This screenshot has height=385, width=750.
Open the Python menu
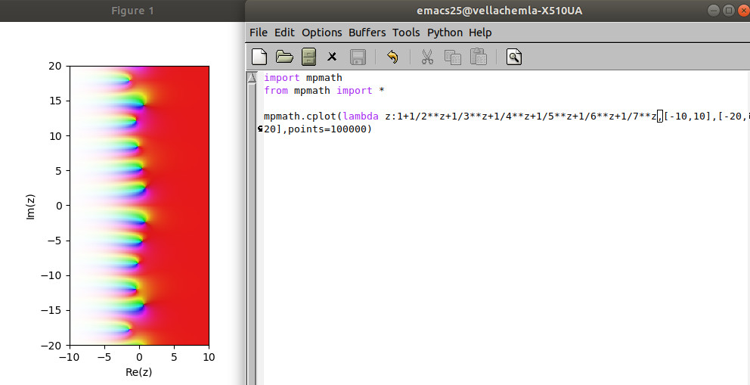click(445, 33)
